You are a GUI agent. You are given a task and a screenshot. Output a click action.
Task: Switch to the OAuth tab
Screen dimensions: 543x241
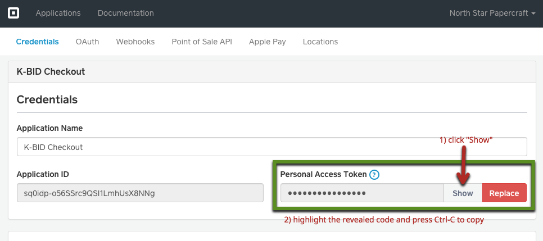pyautogui.click(x=87, y=42)
